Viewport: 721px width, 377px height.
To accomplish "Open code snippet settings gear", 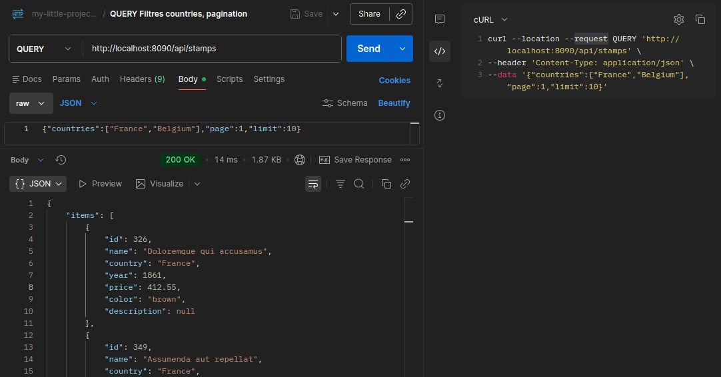I will click(x=679, y=19).
